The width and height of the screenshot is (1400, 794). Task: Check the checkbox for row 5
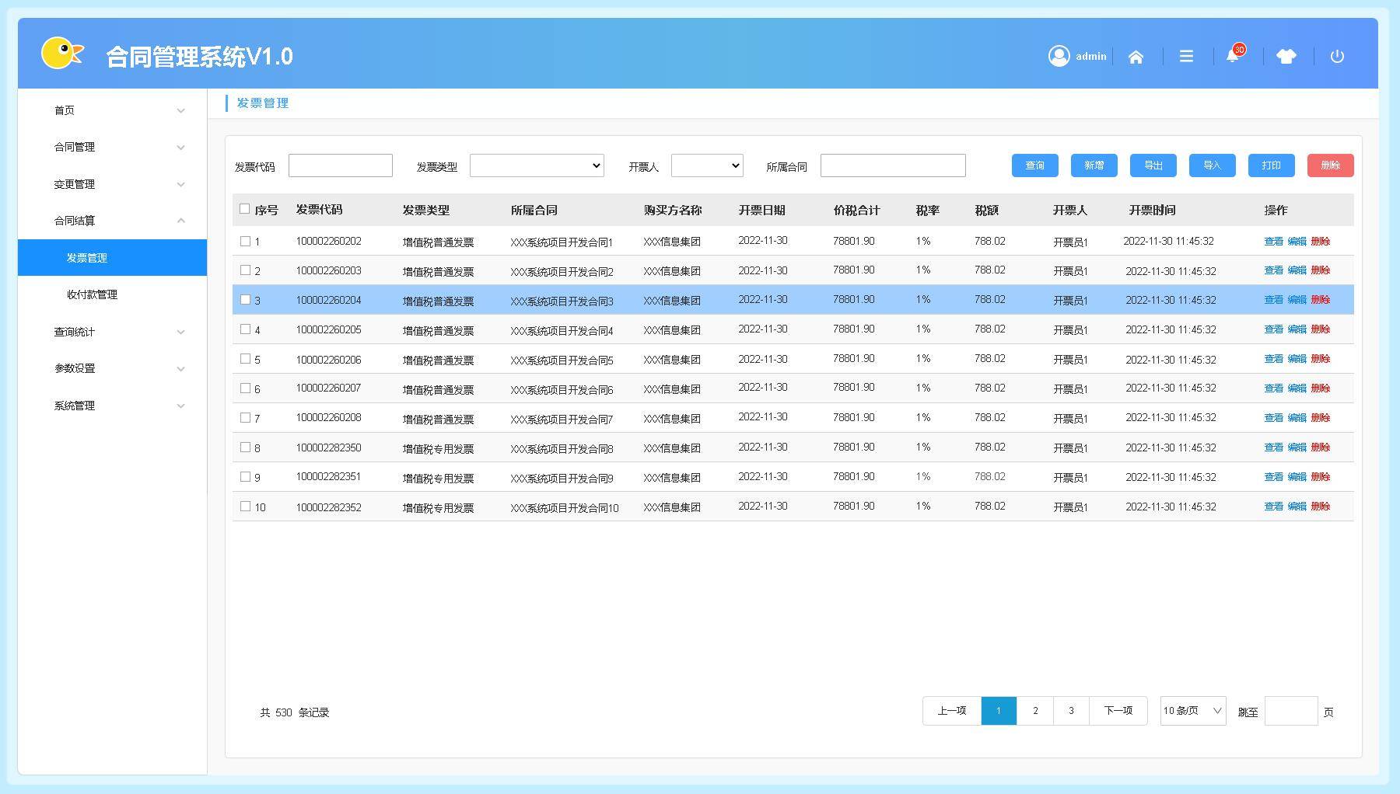[x=245, y=359]
